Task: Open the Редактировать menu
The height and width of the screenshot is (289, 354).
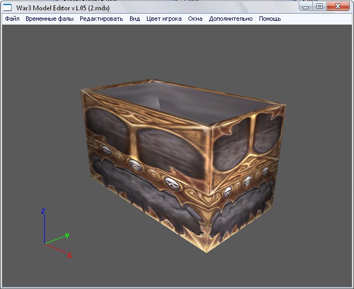Action: click(102, 19)
